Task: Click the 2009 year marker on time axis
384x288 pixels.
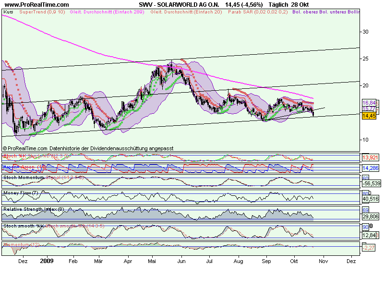Action: coord(48,262)
